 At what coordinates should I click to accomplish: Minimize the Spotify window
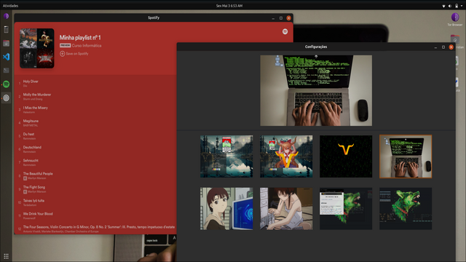[x=273, y=18]
